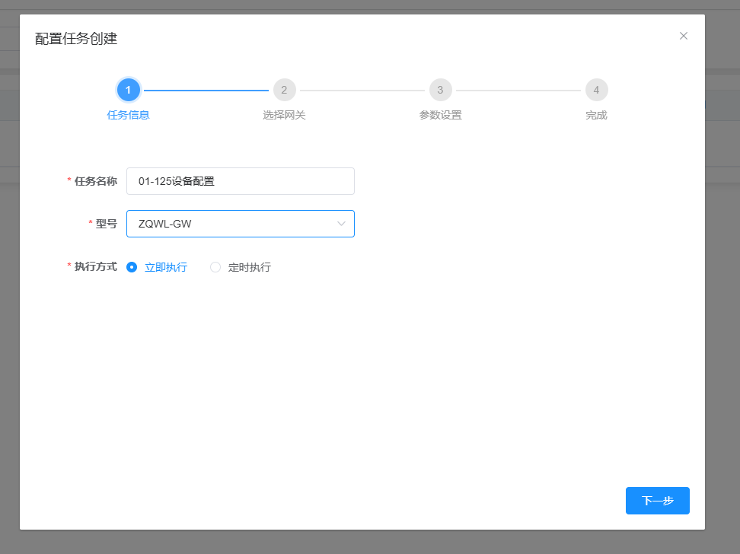The width and height of the screenshot is (740, 554).
Task: Click step 3 circle icon
Action: click(x=440, y=90)
